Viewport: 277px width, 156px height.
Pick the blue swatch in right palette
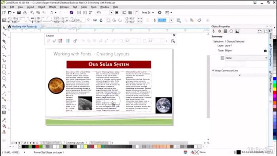tap(275, 79)
